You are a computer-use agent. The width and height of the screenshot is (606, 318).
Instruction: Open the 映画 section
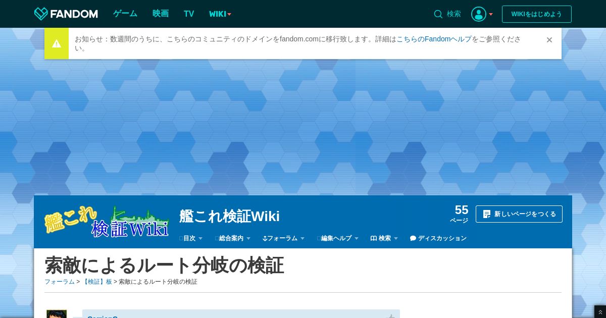(x=161, y=14)
